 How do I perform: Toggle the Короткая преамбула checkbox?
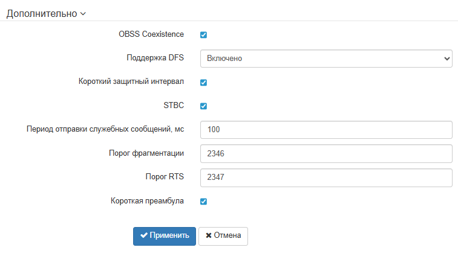[203, 202]
